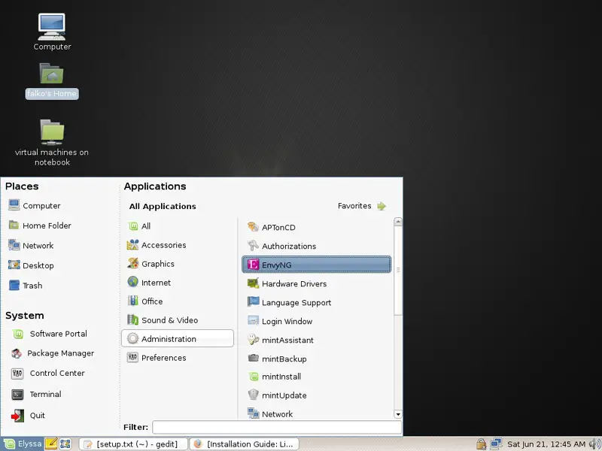The width and height of the screenshot is (602, 451).
Task: Select the All applications category
Action: click(178, 226)
